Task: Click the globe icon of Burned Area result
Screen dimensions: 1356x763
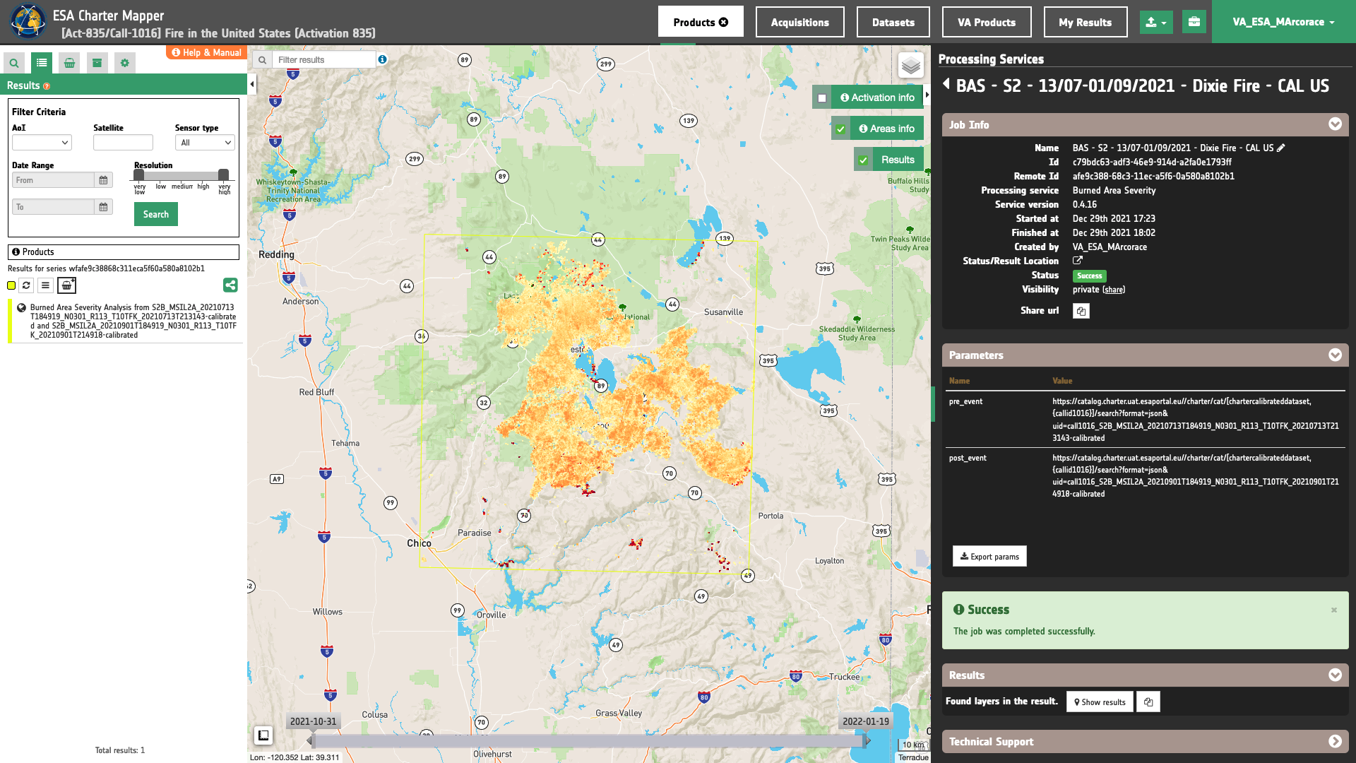Action: click(22, 308)
